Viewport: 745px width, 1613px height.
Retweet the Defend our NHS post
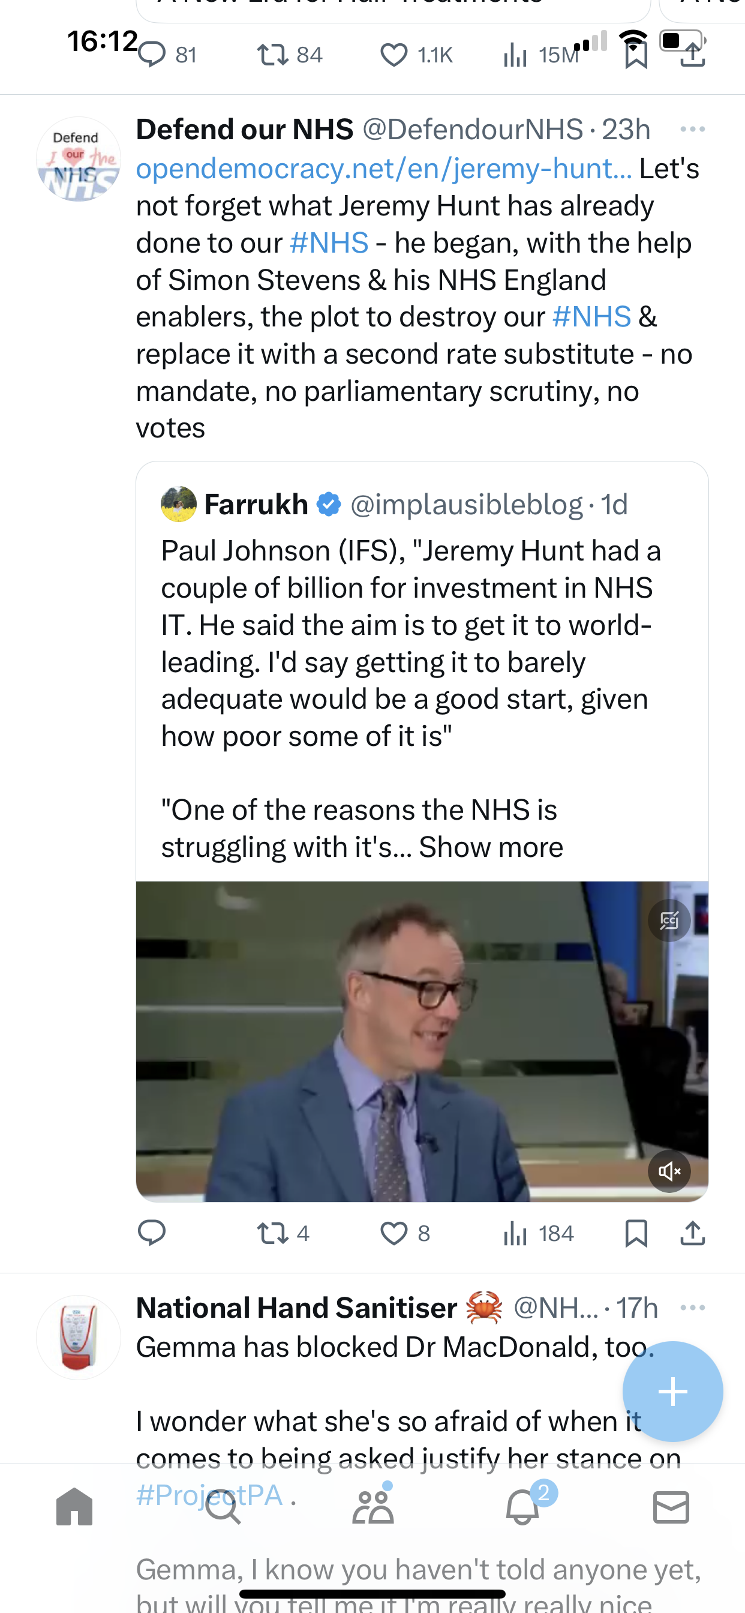[x=283, y=1233]
